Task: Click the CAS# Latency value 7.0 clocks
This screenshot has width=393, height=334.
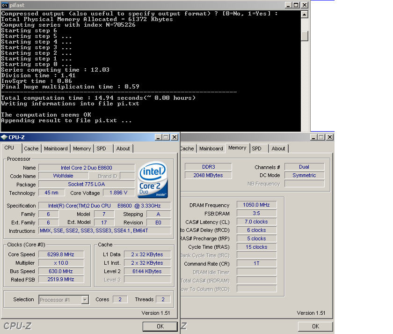Action: click(257, 222)
